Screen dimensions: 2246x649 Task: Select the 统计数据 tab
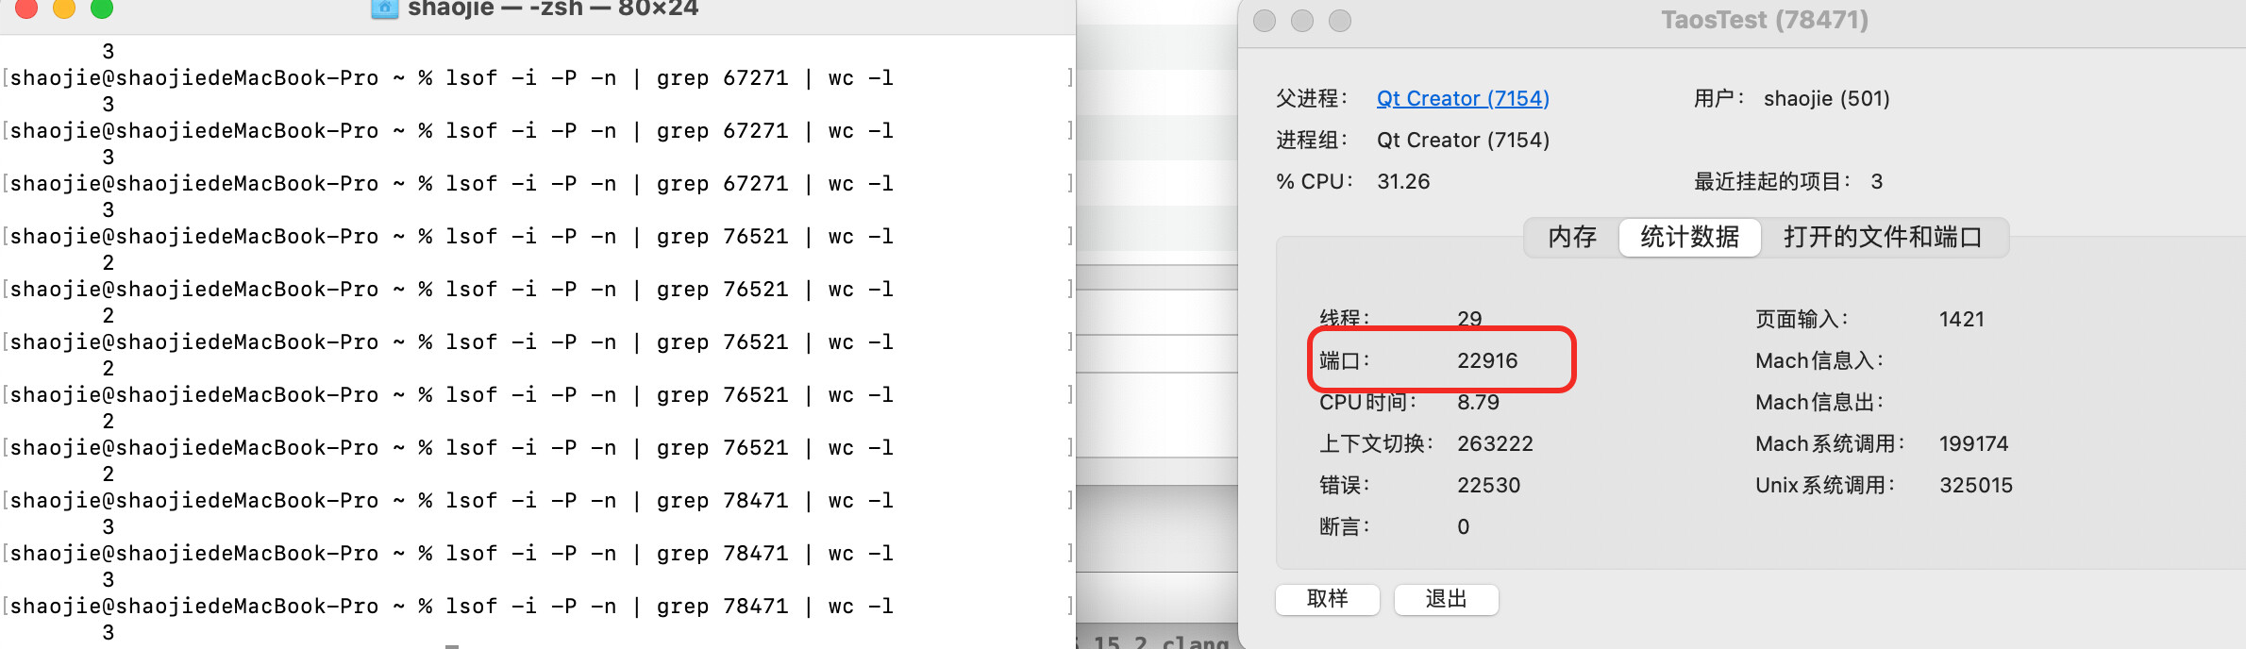(x=1689, y=237)
